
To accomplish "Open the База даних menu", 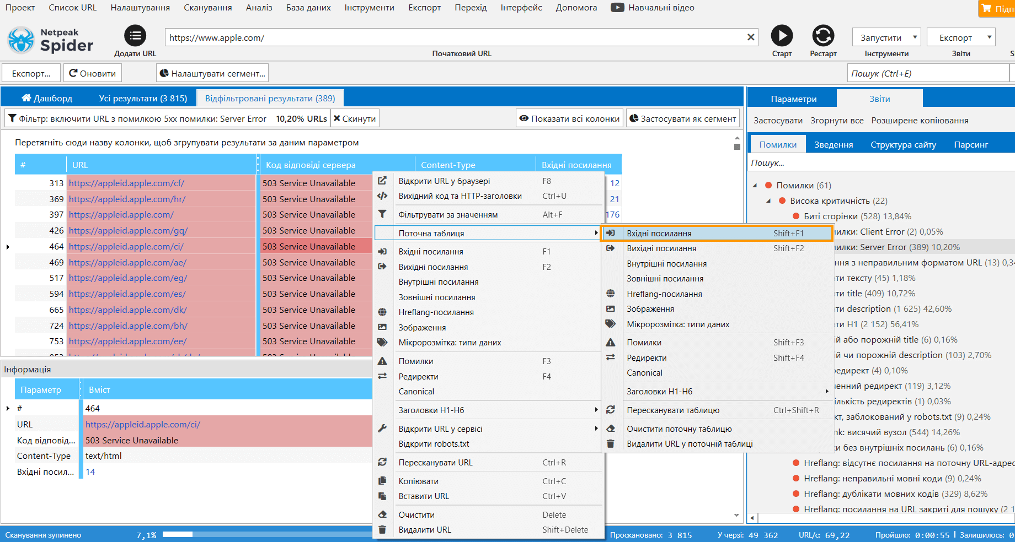I will point(308,8).
